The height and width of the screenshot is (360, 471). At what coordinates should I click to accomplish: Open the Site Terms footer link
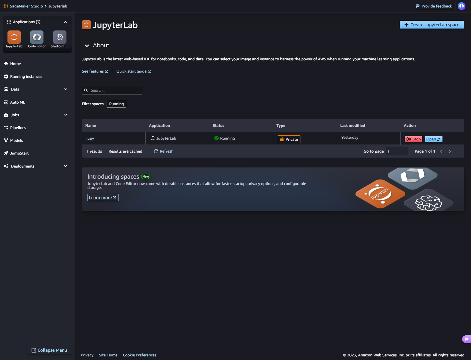click(x=108, y=355)
